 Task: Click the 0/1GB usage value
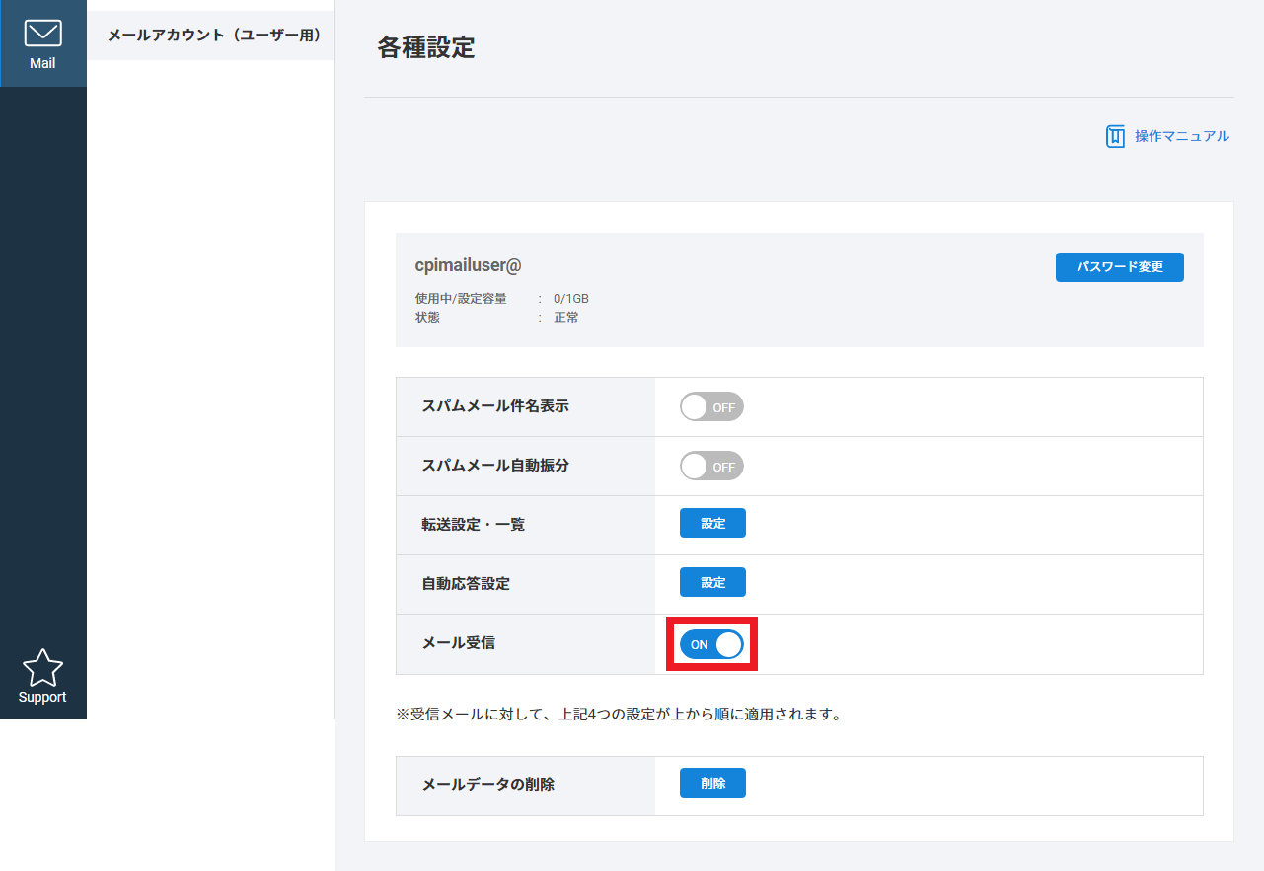click(570, 299)
